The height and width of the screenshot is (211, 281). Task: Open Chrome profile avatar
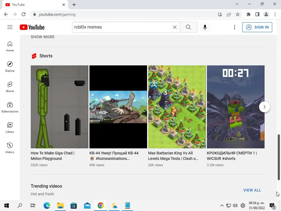coord(266,14)
